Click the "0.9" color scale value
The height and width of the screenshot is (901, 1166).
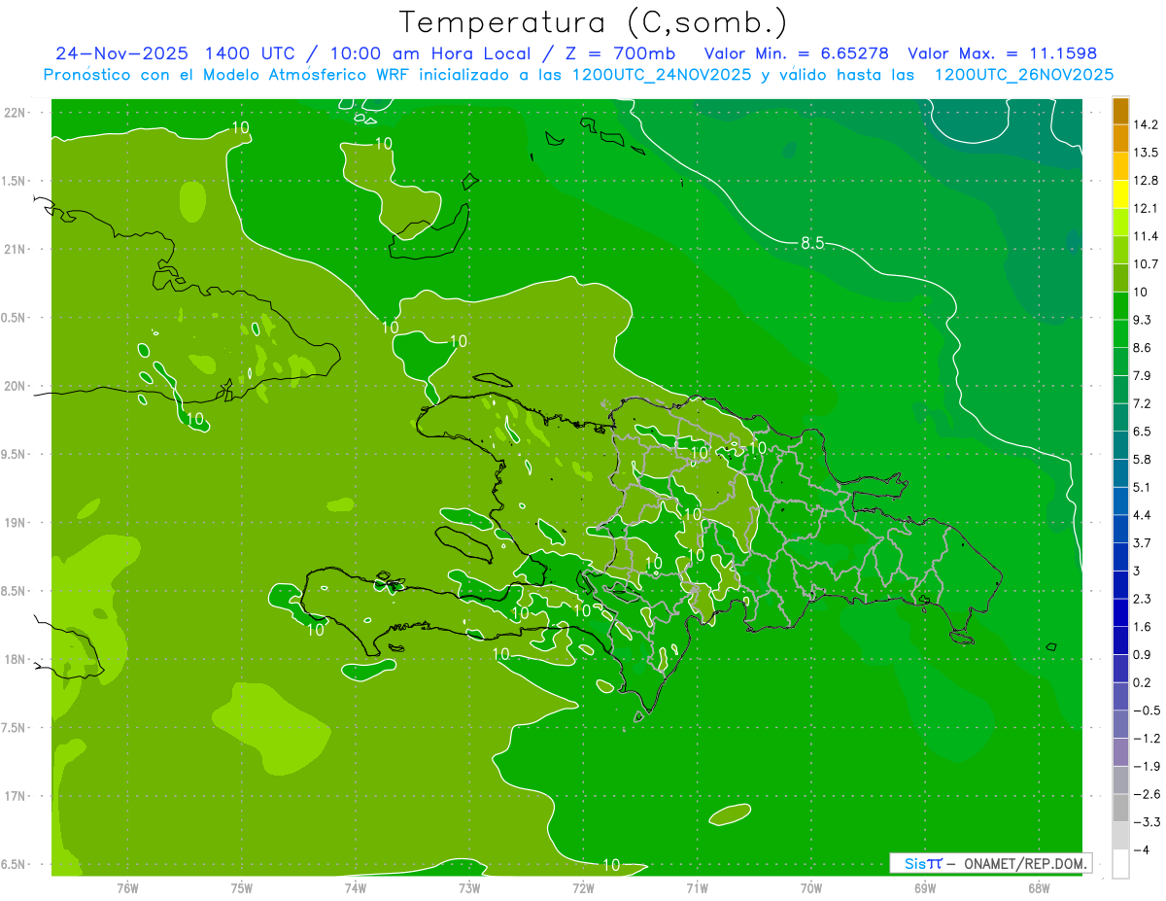pyautogui.click(x=1143, y=654)
